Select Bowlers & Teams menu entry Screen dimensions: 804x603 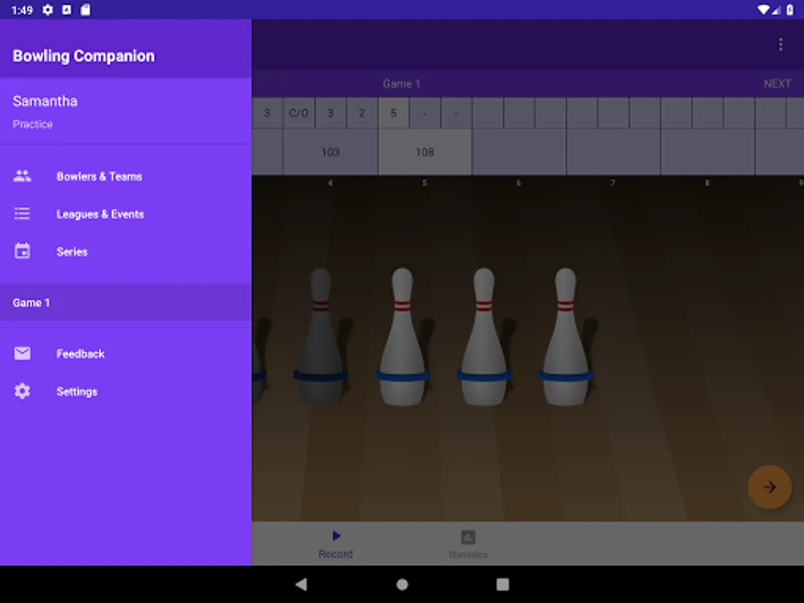[x=125, y=176]
